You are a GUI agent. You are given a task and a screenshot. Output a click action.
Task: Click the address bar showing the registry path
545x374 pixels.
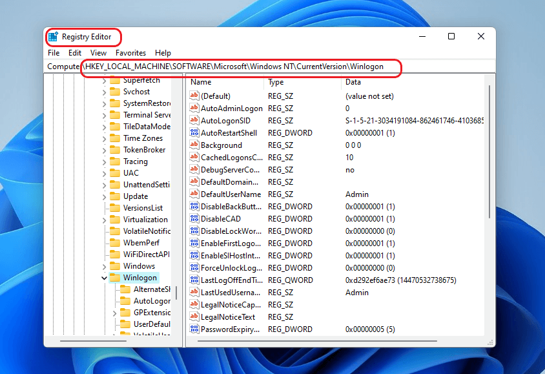258,67
